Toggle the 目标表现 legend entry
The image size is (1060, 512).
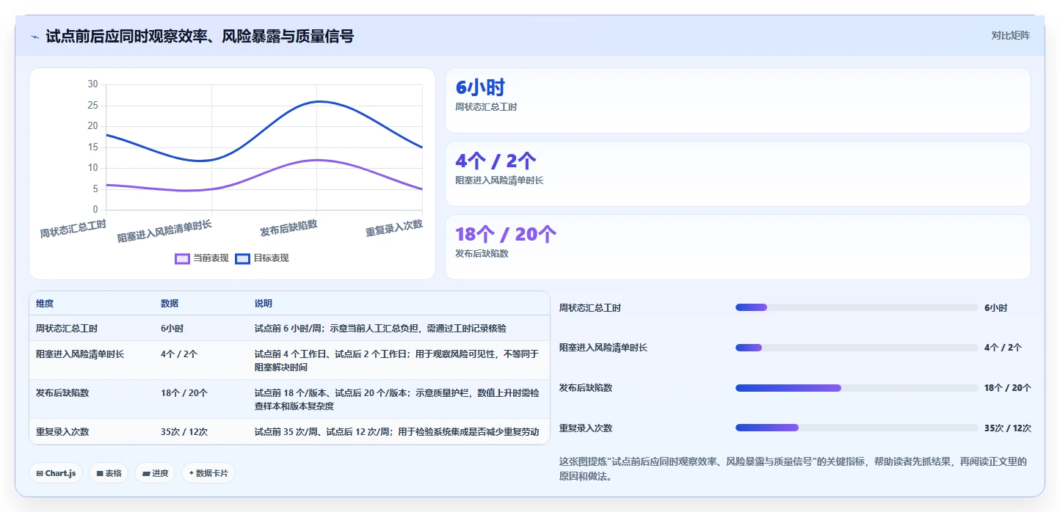click(262, 258)
